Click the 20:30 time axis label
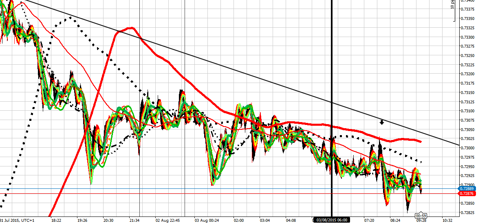This screenshot has height=223, width=478. click(108, 220)
